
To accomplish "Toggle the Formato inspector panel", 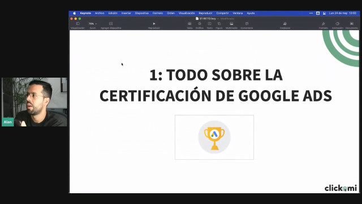I will (324, 24).
